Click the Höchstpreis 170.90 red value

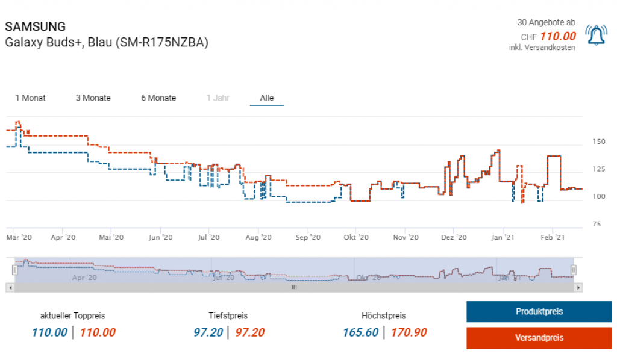(x=409, y=332)
